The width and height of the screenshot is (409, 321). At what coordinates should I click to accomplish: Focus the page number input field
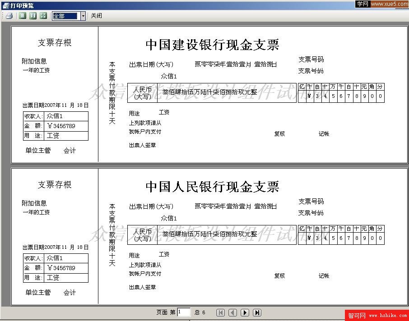tap(184, 312)
